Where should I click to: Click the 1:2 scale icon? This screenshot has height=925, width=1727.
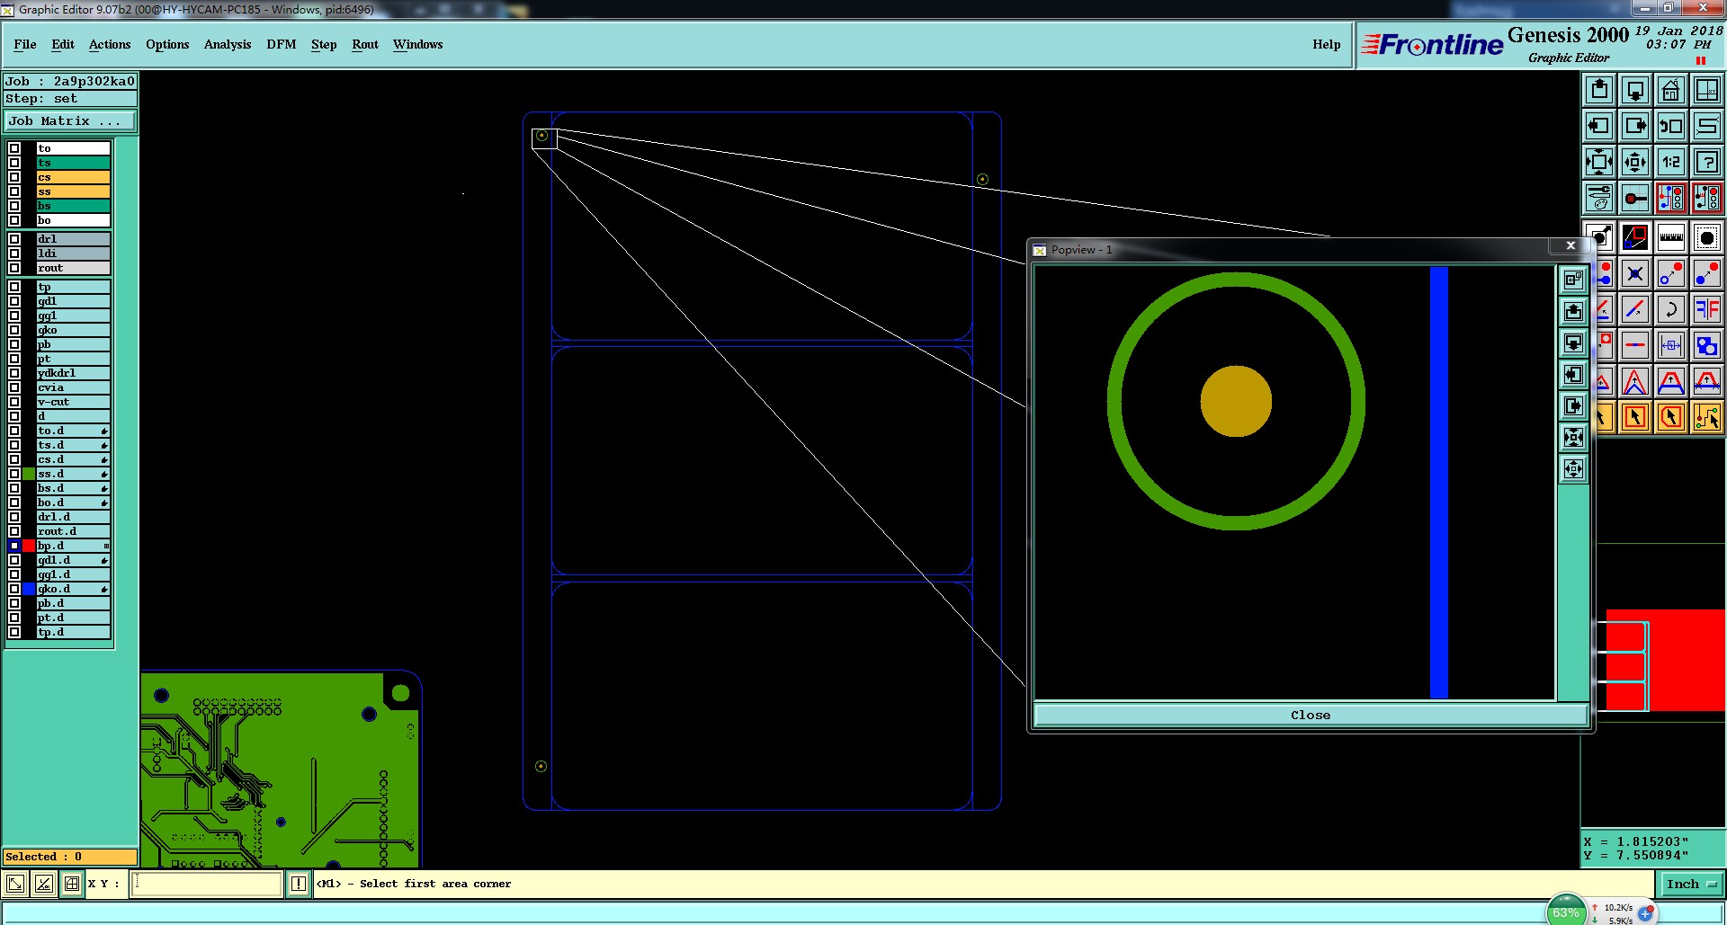tap(1671, 162)
